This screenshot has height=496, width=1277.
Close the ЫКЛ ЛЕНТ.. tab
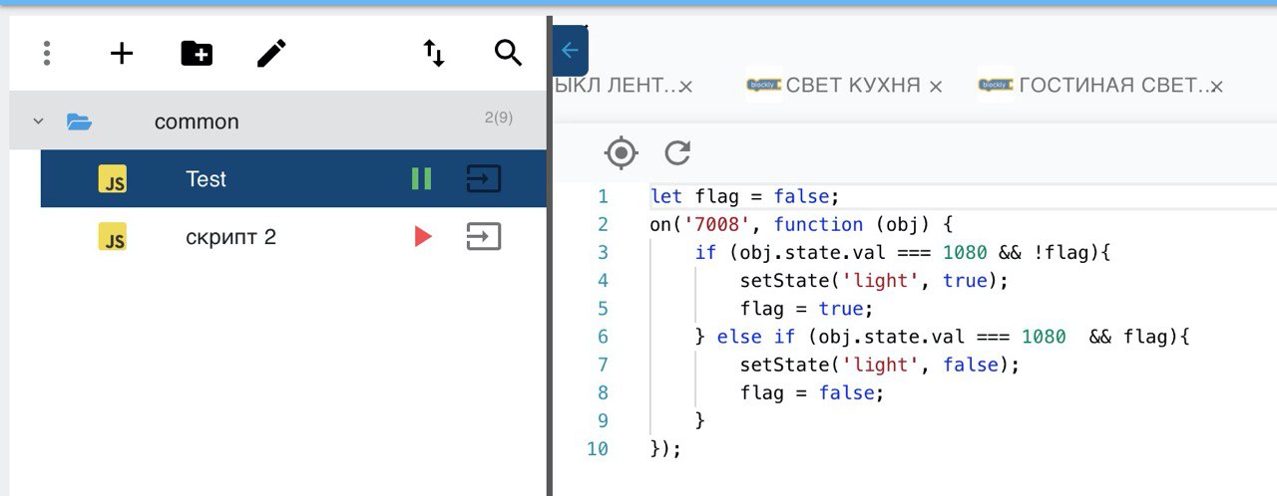point(685,87)
